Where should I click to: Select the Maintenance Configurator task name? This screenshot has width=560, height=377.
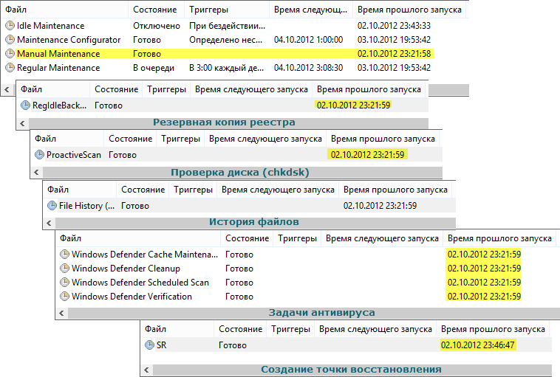tap(69, 40)
